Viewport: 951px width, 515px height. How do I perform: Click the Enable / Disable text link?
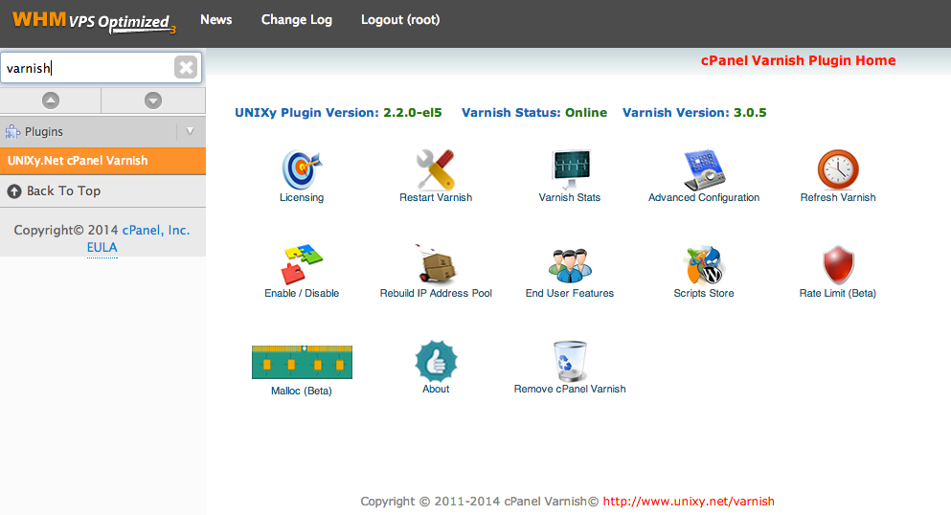[x=302, y=293]
